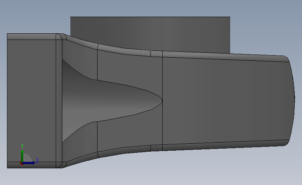This screenshot has height=185, width=302.
Task: Click the green Y axis arrow of the triad
Action: pyautogui.click(x=22, y=156)
